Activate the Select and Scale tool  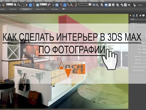coord(37,5)
